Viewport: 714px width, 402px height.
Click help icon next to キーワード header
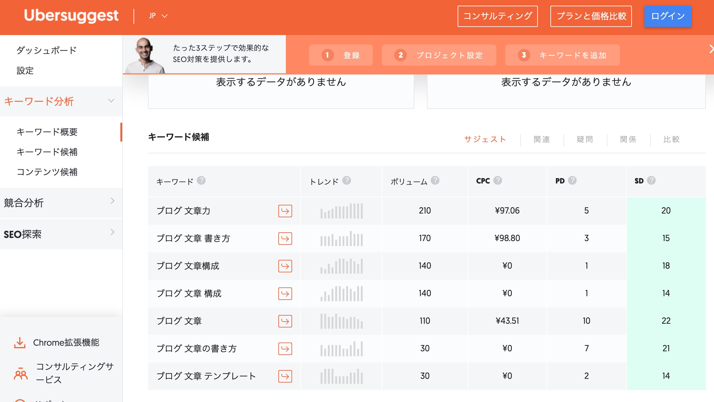tap(201, 181)
